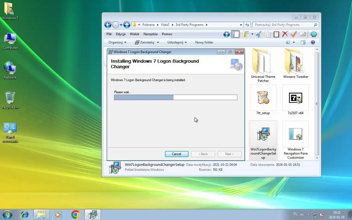Click the modification date 2021-10-21 04:04
Screen dimensions: 352x220
click(225, 165)
